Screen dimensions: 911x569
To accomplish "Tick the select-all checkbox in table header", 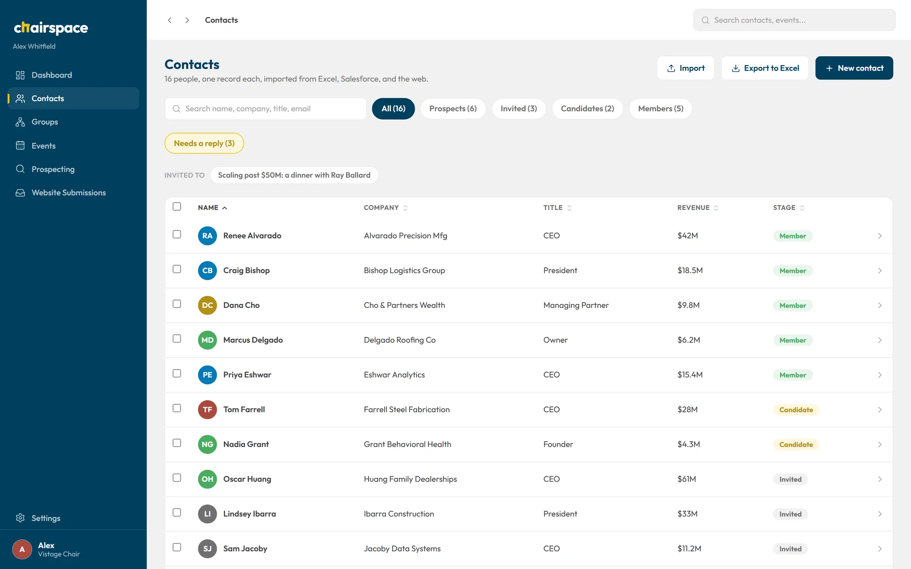I will pyautogui.click(x=177, y=206).
